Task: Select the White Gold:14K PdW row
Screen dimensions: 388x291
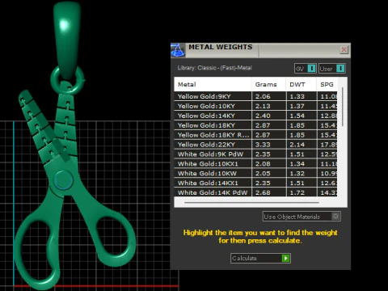Action: click(255, 192)
